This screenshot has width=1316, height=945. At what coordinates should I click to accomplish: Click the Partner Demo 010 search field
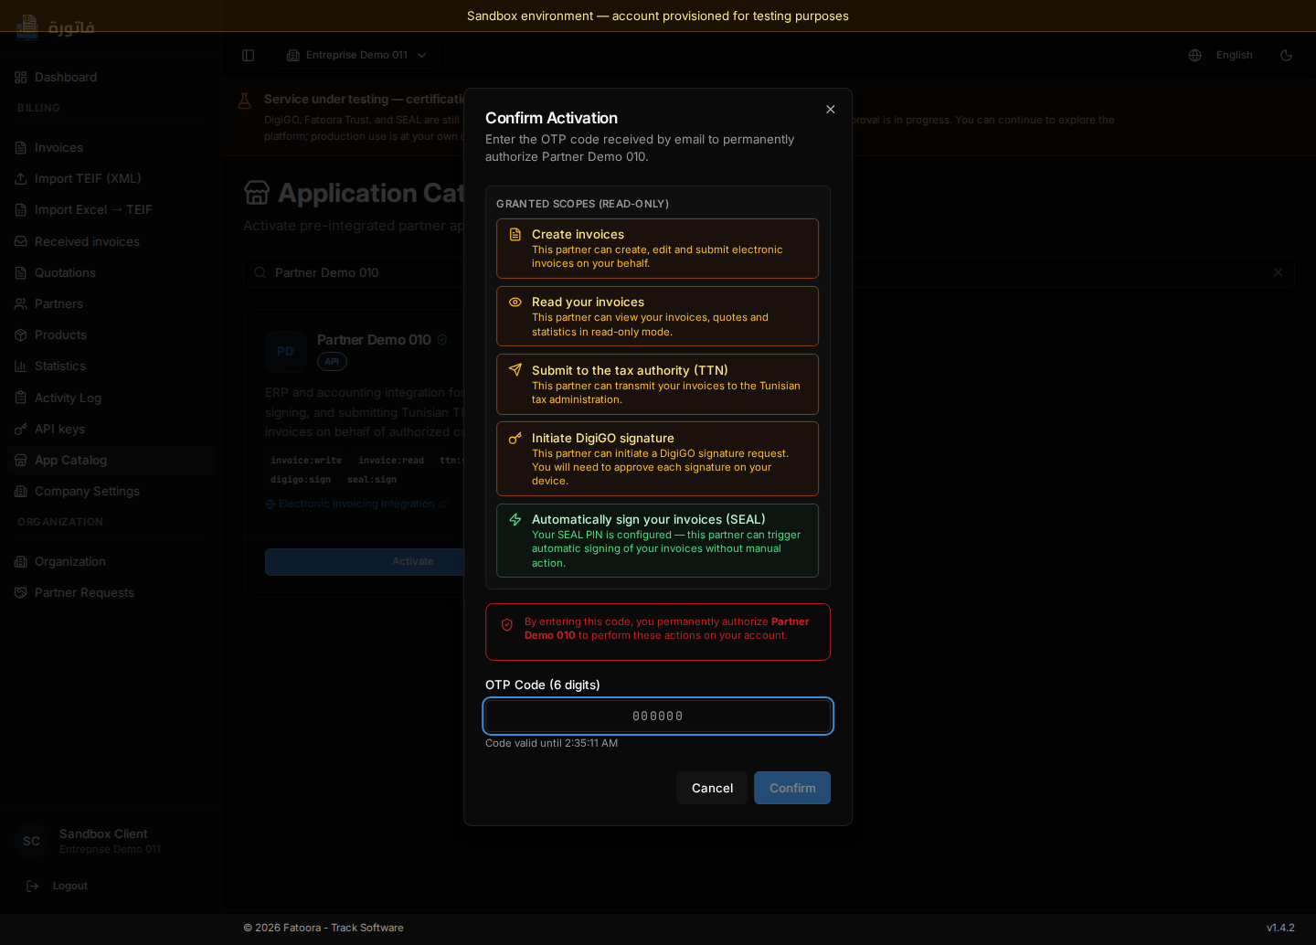(x=769, y=272)
